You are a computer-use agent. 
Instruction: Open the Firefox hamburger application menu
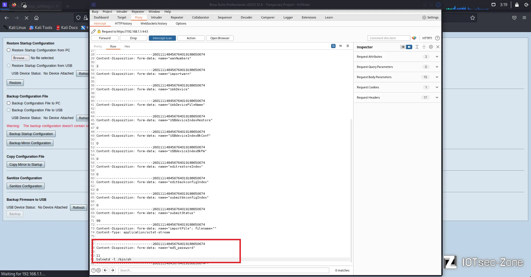point(524,18)
